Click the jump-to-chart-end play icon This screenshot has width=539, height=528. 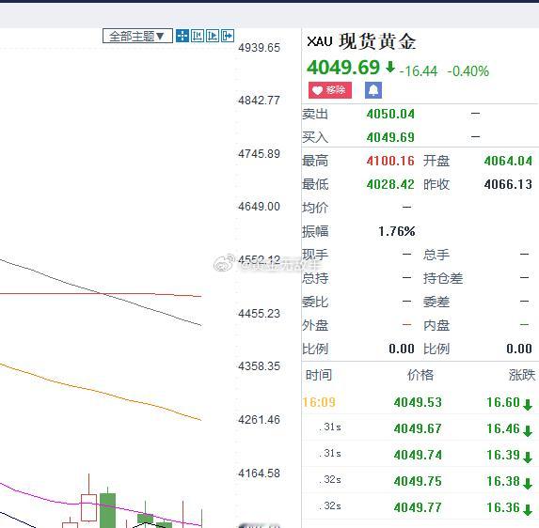click(x=213, y=36)
